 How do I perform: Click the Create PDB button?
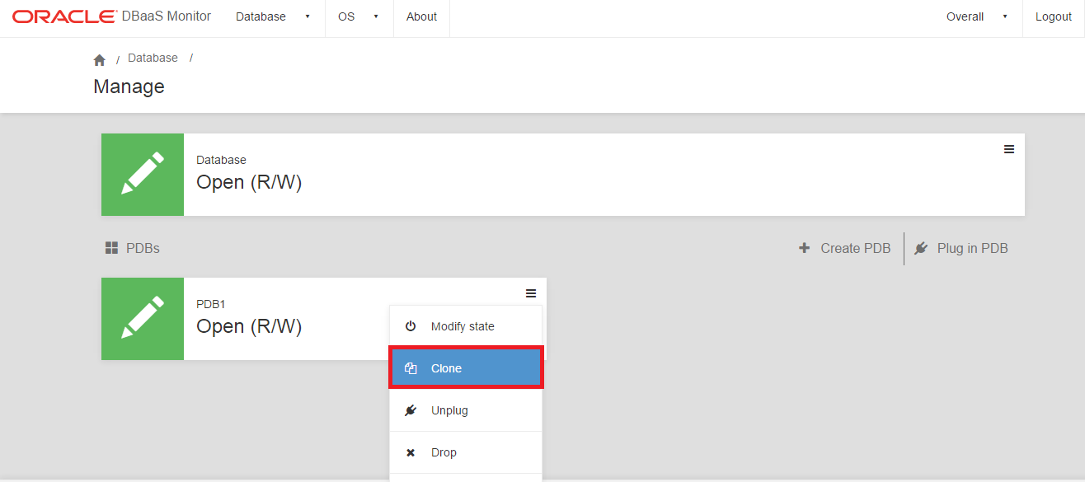pyautogui.click(x=845, y=248)
